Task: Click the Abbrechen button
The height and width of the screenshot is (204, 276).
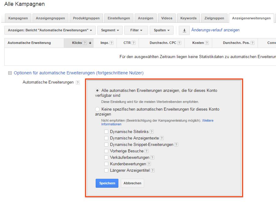Action: coord(132,183)
